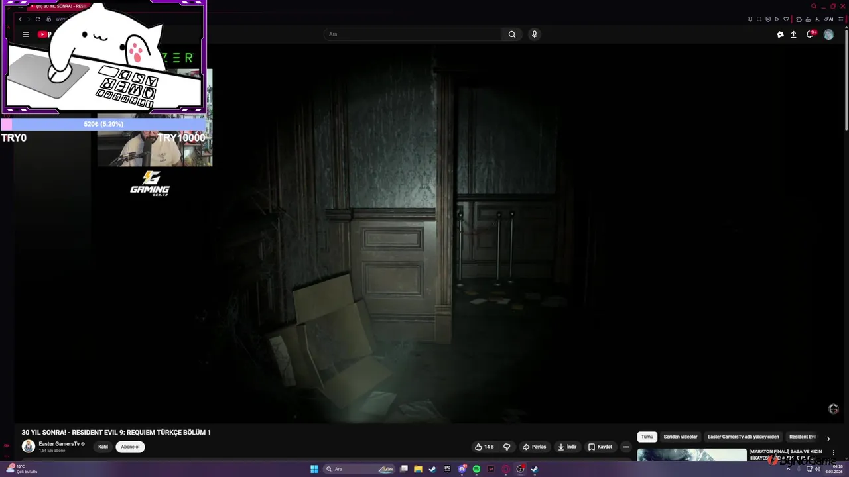Image resolution: width=849 pixels, height=477 pixels.
Task: Click the browser heart bookmarks icon
Action: tap(786, 19)
